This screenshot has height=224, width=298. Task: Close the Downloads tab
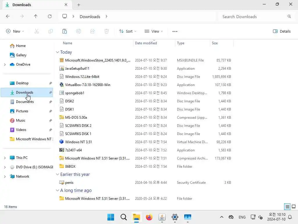coord(66,5)
